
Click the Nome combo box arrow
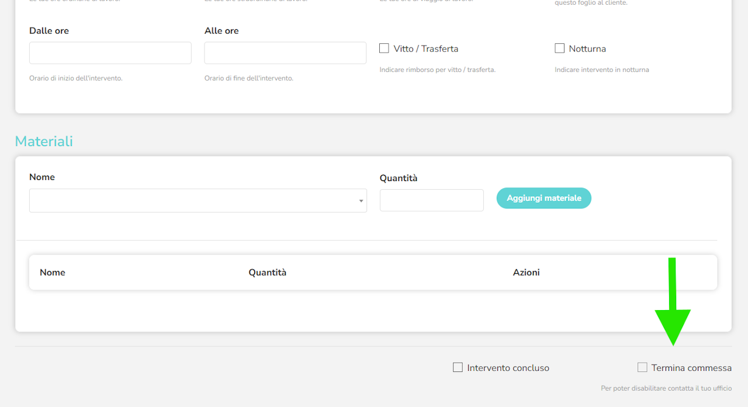[x=361, y=201]
